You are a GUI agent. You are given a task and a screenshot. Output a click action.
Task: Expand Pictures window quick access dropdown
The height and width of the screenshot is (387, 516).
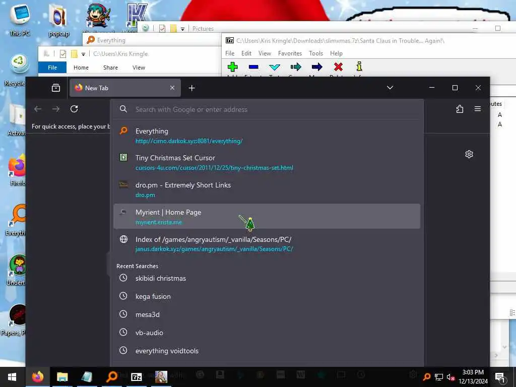tap(182, 29)
